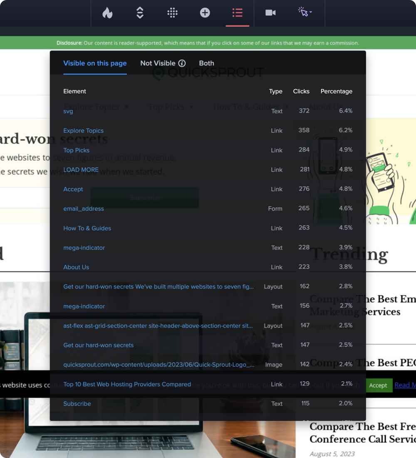
Task: Select the Visible on this page tab
Action: pos(95,63)
